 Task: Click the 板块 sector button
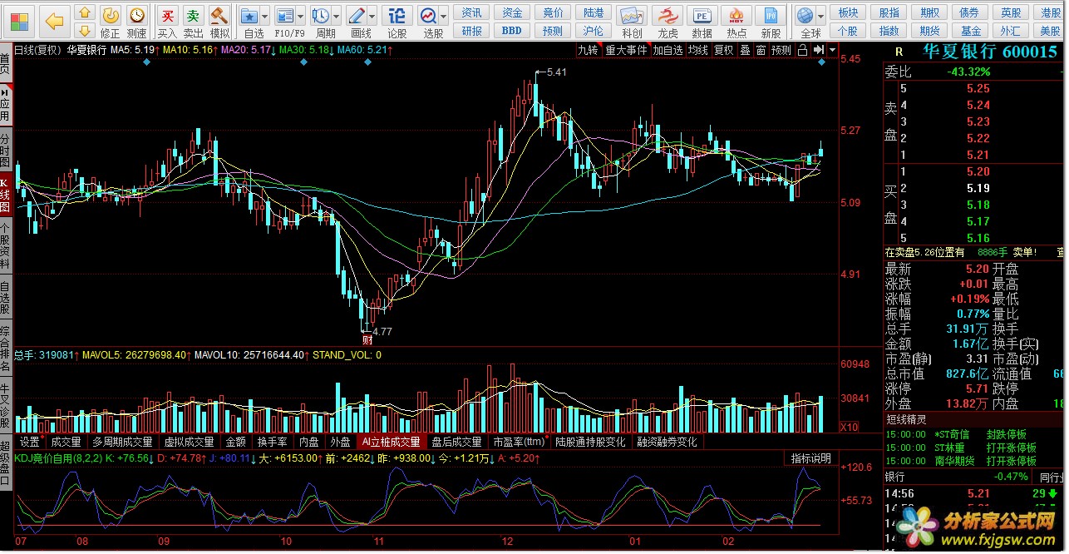pos(848,12)
